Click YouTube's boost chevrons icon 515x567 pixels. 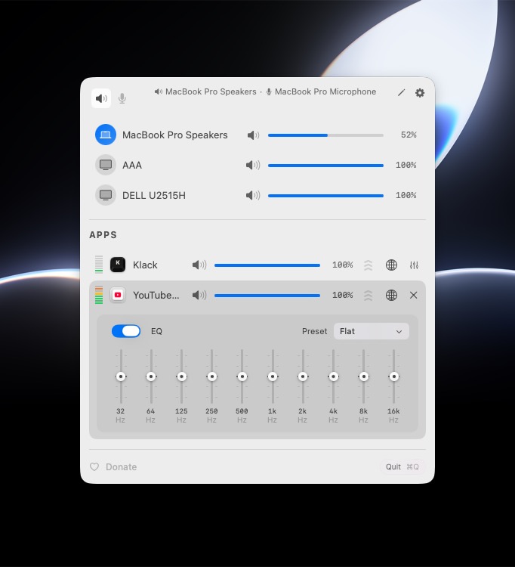[368, 296]
